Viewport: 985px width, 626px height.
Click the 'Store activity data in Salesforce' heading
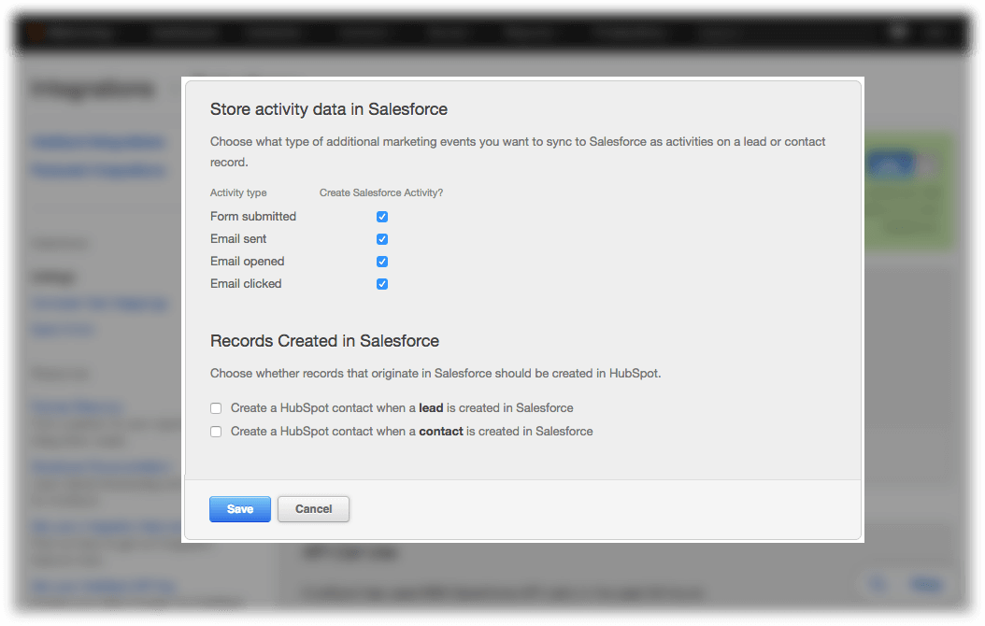click(x=329, y=109)
